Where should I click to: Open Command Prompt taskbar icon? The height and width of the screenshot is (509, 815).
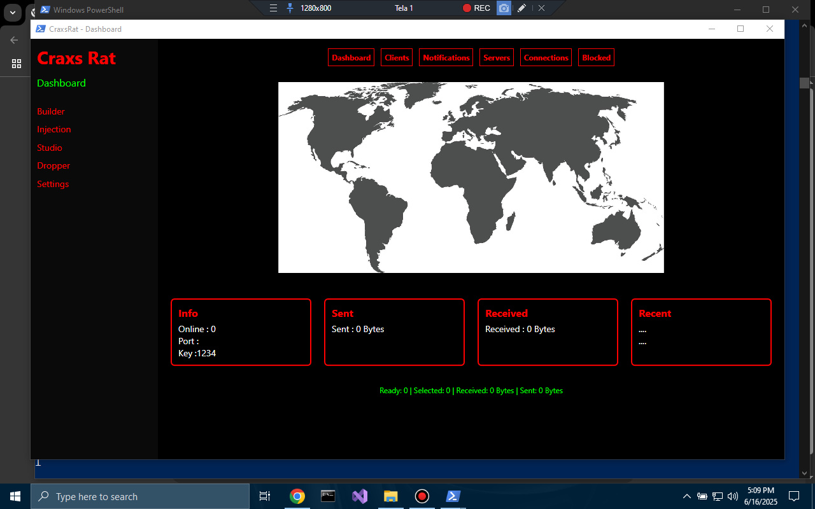coord(328,496)
